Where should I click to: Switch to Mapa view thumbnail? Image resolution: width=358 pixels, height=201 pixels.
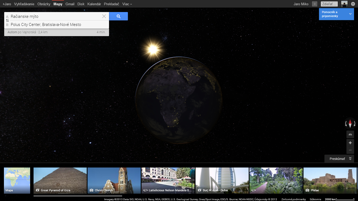[17, 180]
